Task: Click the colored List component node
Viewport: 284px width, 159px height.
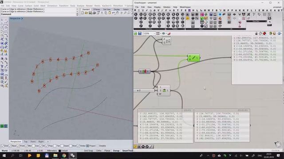Action: (144, 72)
